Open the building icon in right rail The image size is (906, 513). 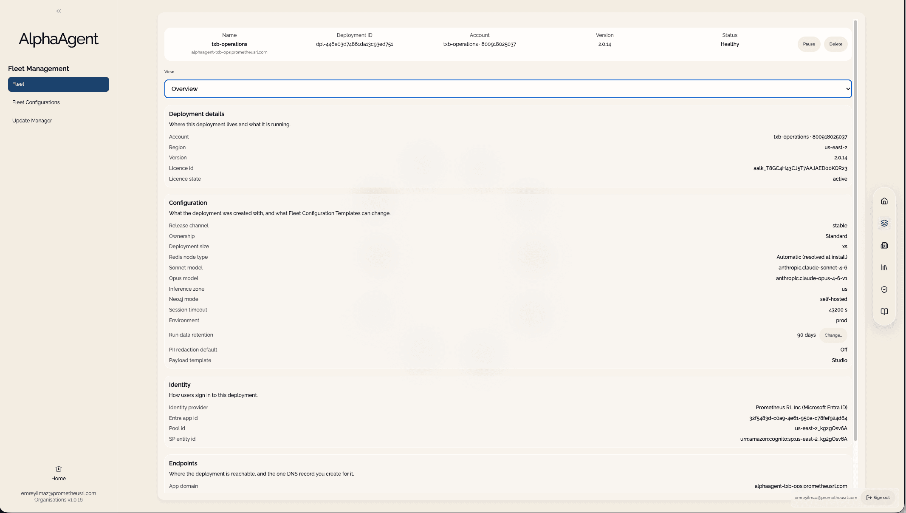click(x=884, y=245)
